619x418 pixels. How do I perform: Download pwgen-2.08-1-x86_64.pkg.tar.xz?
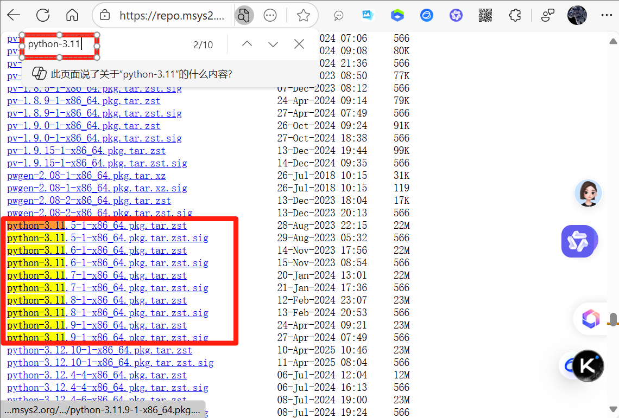coord(86,176)
